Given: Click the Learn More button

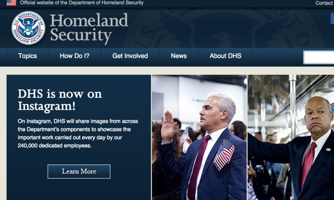Looking at the screenshot, I should 79,172.
